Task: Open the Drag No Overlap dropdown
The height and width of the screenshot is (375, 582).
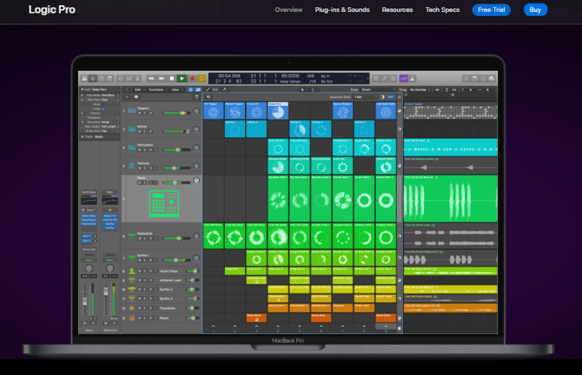Action: [420, 89]
